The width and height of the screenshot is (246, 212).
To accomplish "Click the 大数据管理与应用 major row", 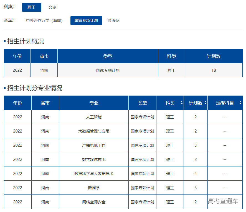I will (x=93, y=131).
